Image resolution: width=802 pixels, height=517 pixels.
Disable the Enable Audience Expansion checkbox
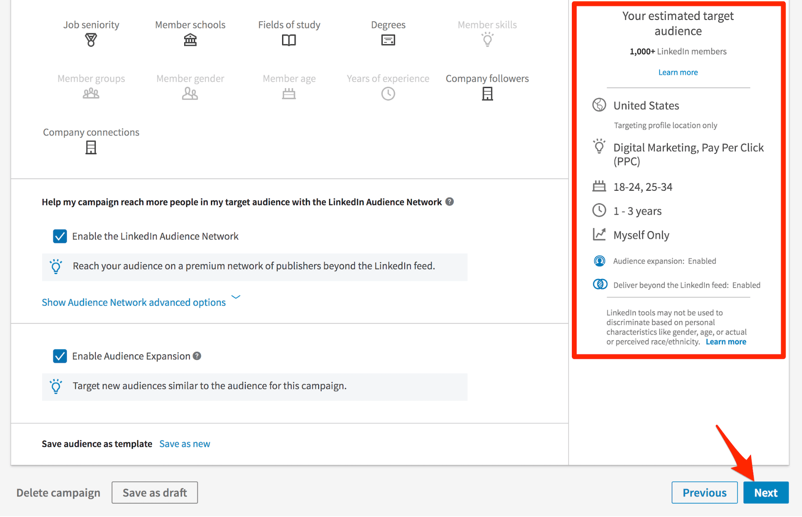point(60,356)
